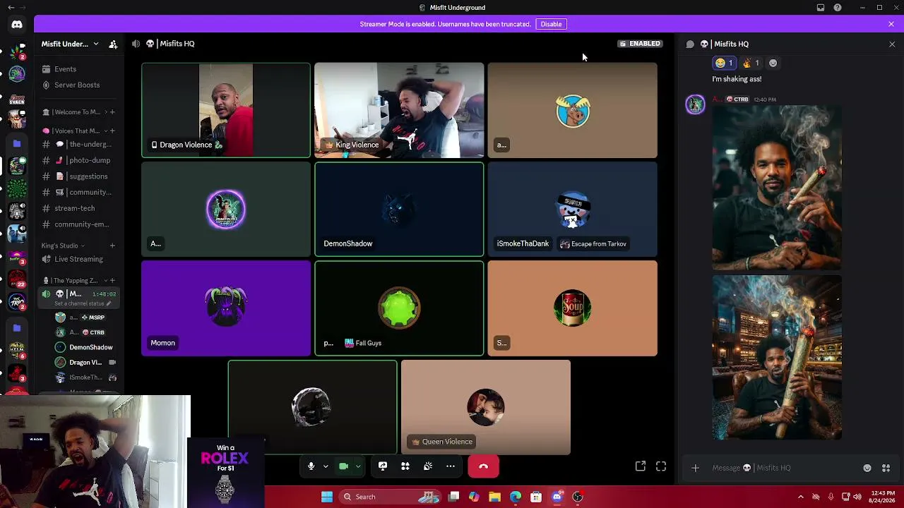904x508 pixels.
Task: Click the invite people icon beside server name
Action: coord(113,44)
